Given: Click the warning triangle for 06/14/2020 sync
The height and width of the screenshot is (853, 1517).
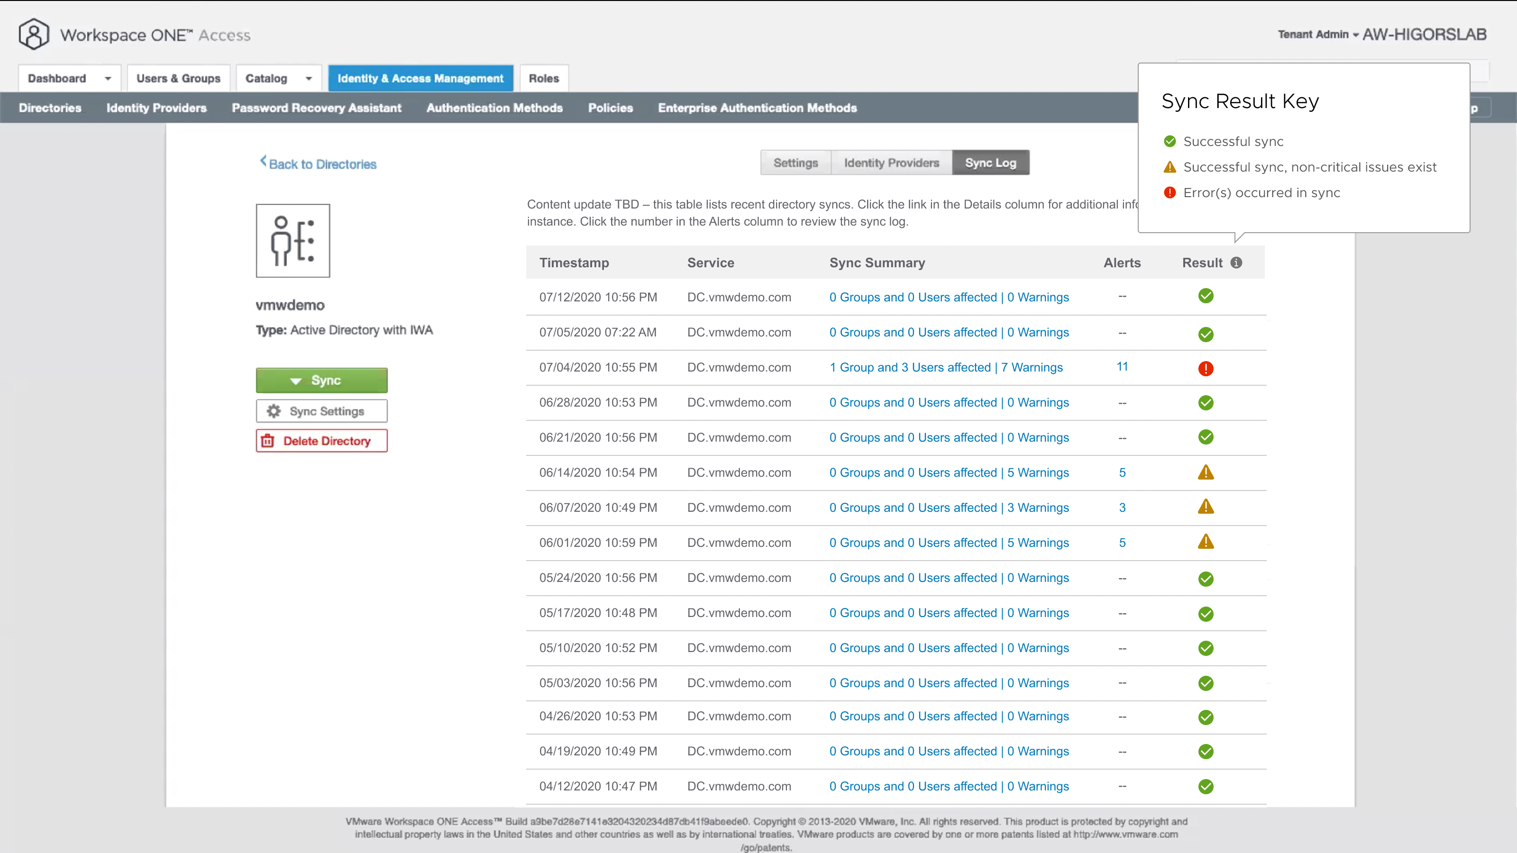Looking at the screenshot, I should 1206,472.
